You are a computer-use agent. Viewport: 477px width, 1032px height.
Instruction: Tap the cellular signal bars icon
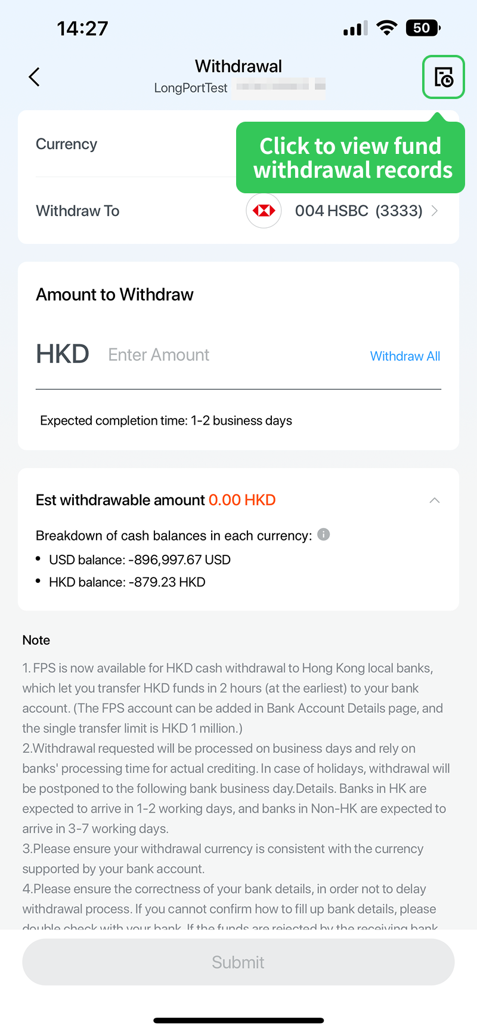[355, 29]
